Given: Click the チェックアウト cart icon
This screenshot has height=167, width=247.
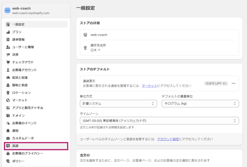Looking at the screenshot, I should [x=8, y=62].
